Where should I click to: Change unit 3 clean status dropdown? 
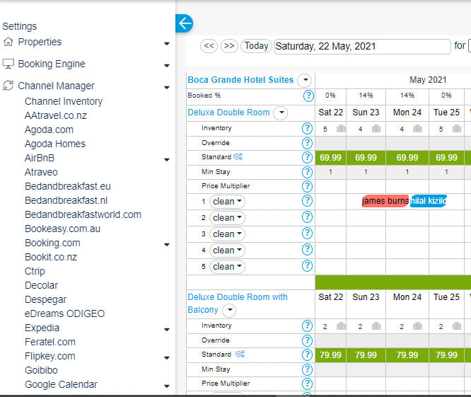point(227,234)
